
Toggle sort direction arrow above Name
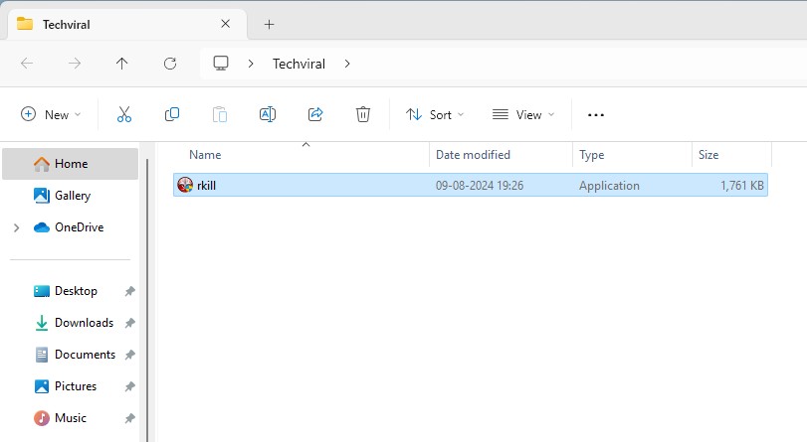coord(305,144)
